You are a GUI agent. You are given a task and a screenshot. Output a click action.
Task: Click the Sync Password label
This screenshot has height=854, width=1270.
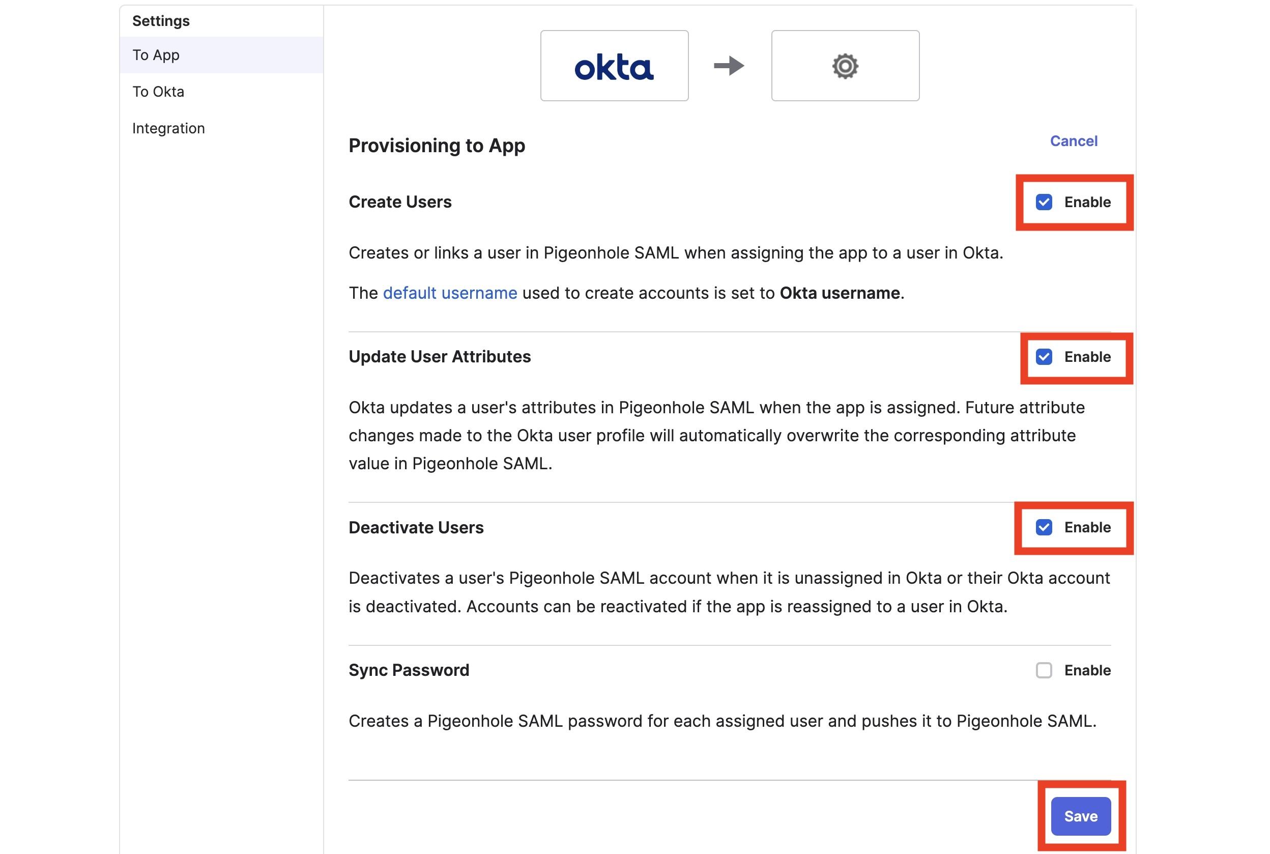coord(409,670)
